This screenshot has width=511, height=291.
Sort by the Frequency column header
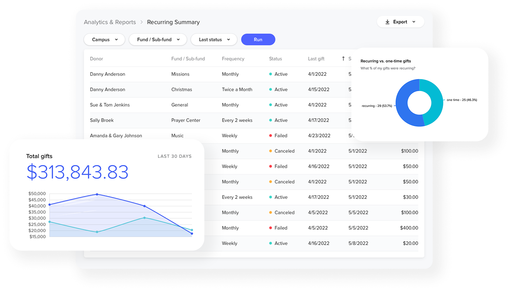233,59
